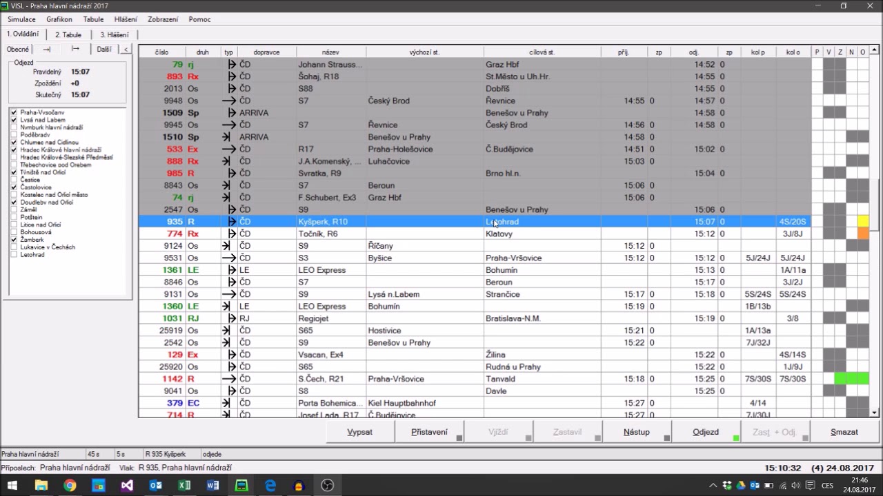The width and height of the screenshot is (883, 496).
Task: Uncheck Praha-Vysočany station
Action: click(14, 112)
